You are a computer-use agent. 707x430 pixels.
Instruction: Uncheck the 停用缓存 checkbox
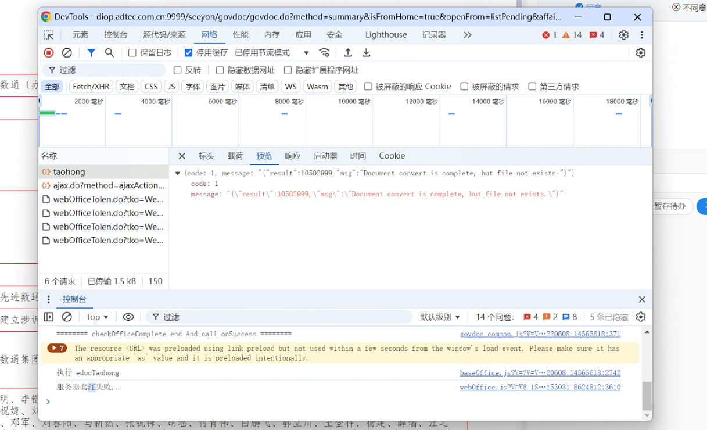point(188,53)
